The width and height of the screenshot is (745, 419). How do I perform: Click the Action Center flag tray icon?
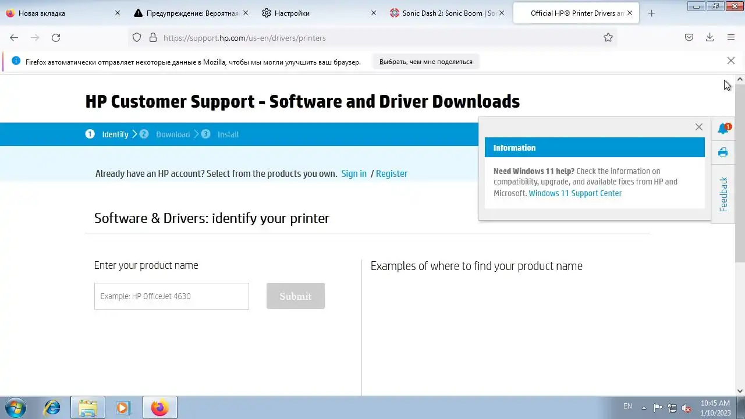pos(658,407)
